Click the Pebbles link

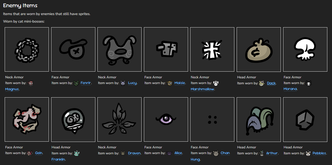point(319,153)
